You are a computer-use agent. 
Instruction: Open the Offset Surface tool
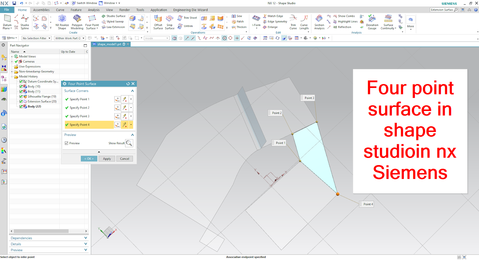coord(158,22)
